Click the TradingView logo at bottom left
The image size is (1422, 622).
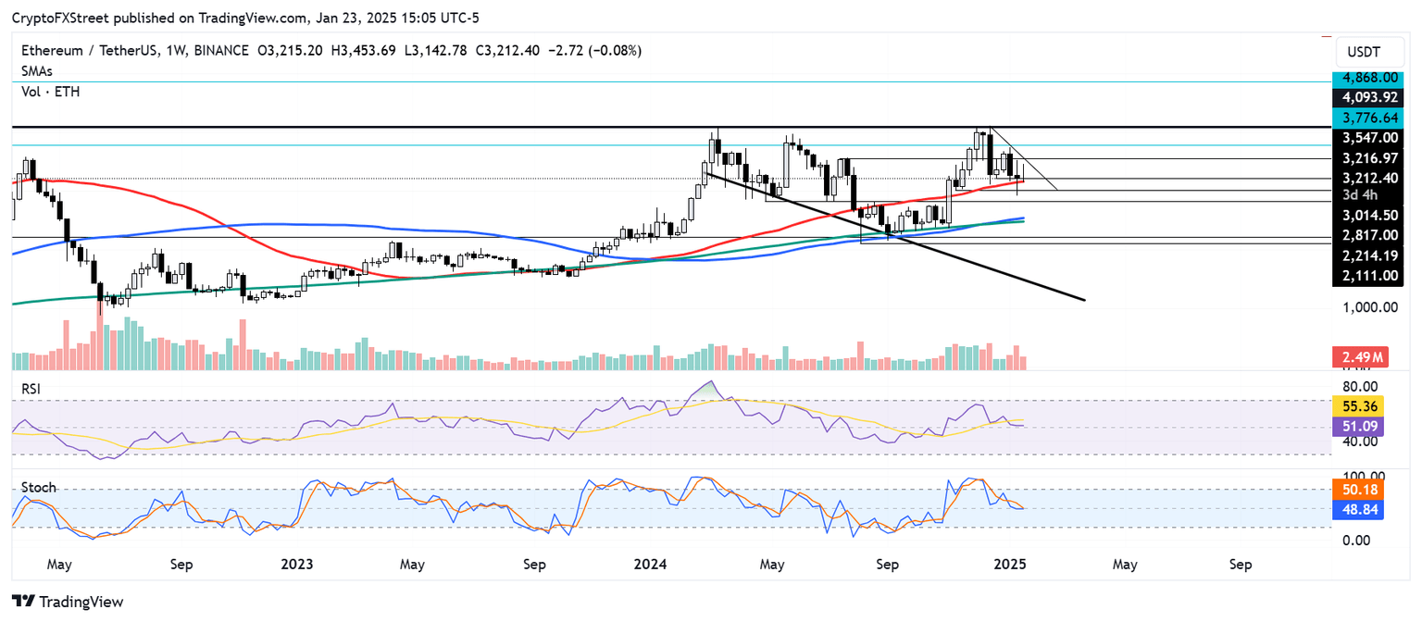pos(65,602)
